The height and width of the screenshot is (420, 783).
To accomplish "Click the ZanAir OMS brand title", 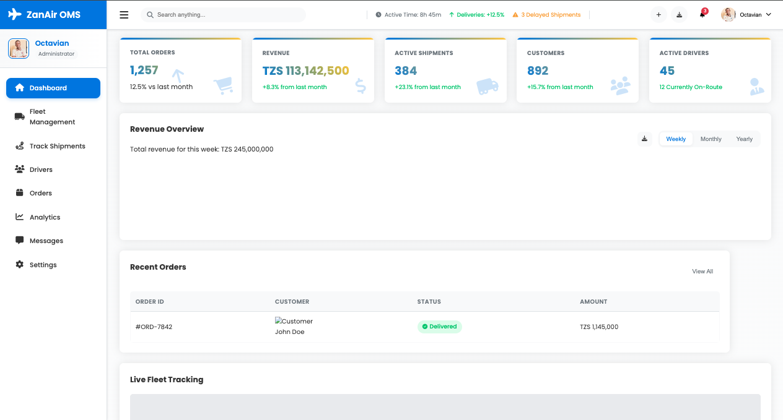I will pos(53,14).
